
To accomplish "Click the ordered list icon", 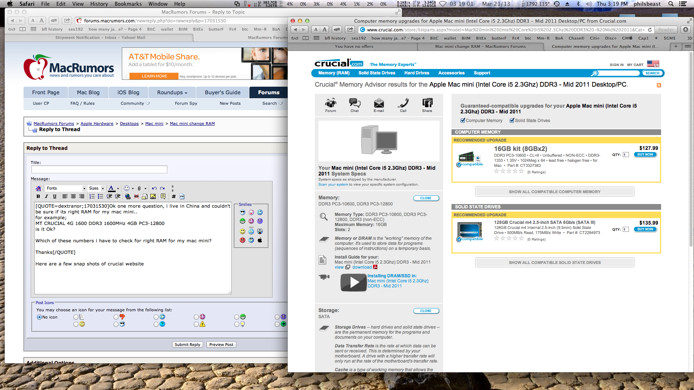I will point(92,196).
